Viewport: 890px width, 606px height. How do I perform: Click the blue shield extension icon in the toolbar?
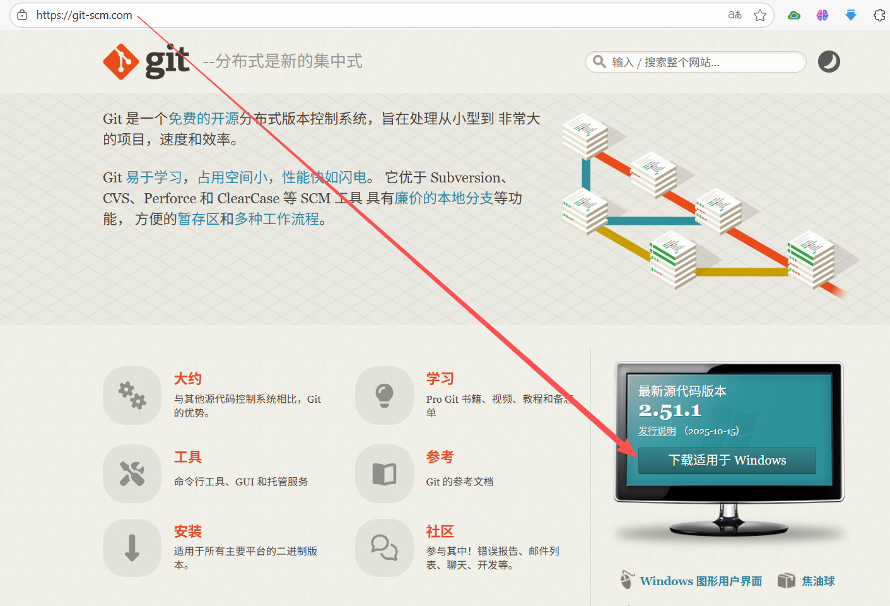tap(851, 15)
